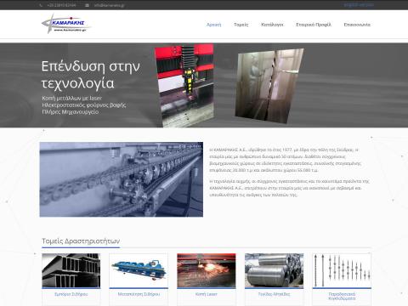Open the Αρχική menu item
This screenshot has width=408, height=306.
tap(213, 25)
